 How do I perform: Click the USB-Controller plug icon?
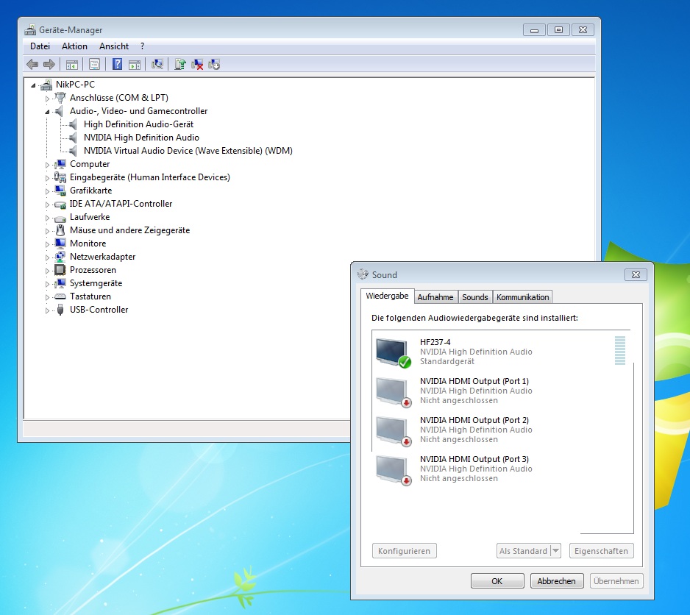click(x=60, y=310)
